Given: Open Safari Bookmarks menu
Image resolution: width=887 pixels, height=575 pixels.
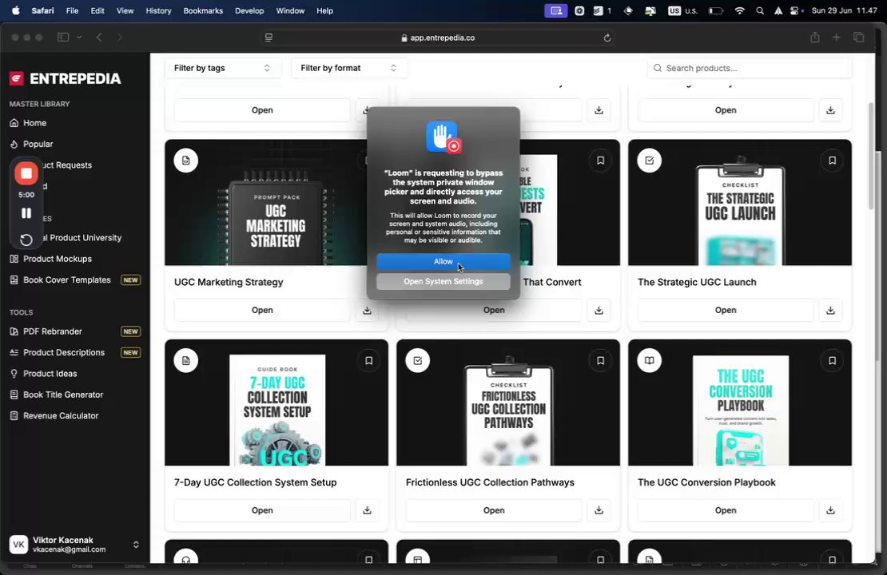Looking at the screenshot, I should coord(203,10).
